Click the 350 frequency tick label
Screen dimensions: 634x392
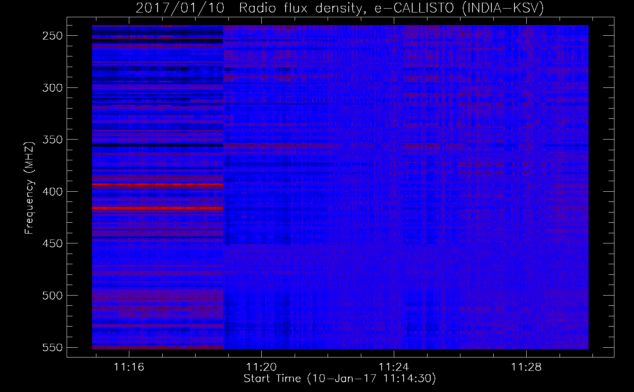(52, 140)
